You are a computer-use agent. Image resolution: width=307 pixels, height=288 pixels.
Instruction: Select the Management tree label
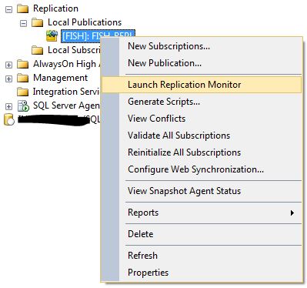[60, 78]
